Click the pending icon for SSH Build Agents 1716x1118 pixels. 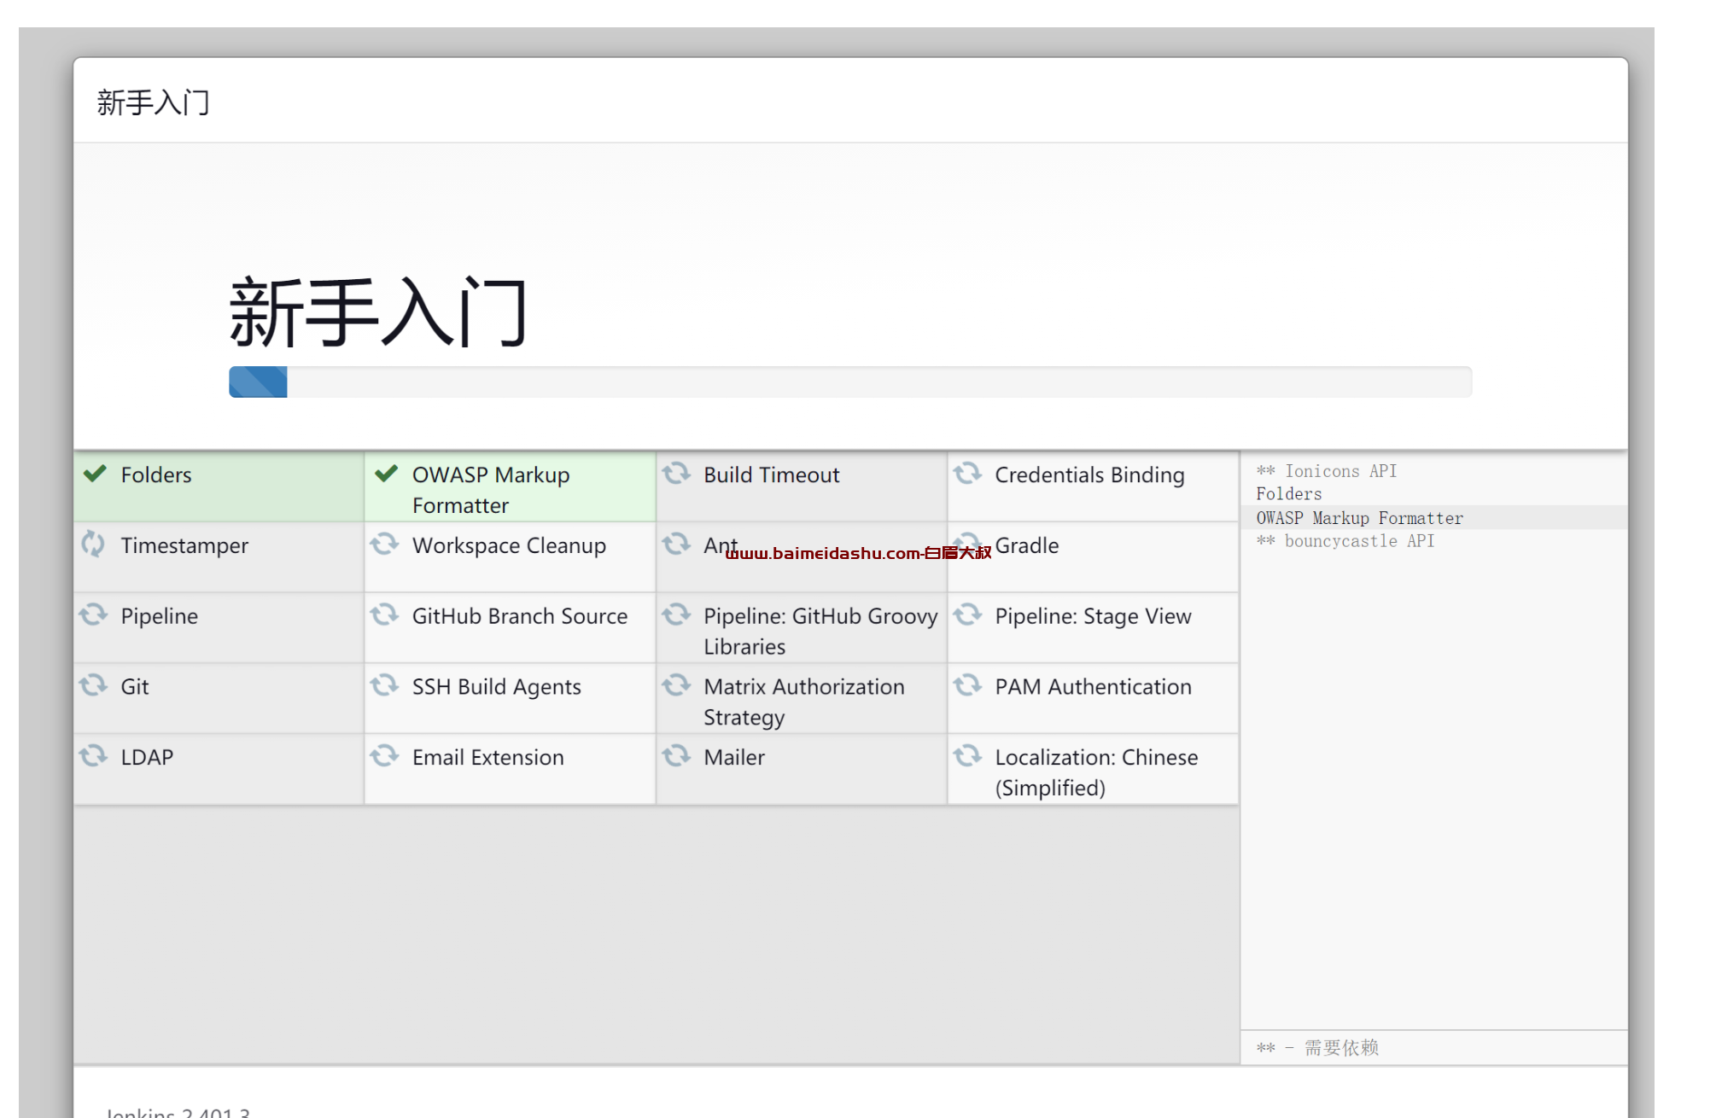pos(384,685)
